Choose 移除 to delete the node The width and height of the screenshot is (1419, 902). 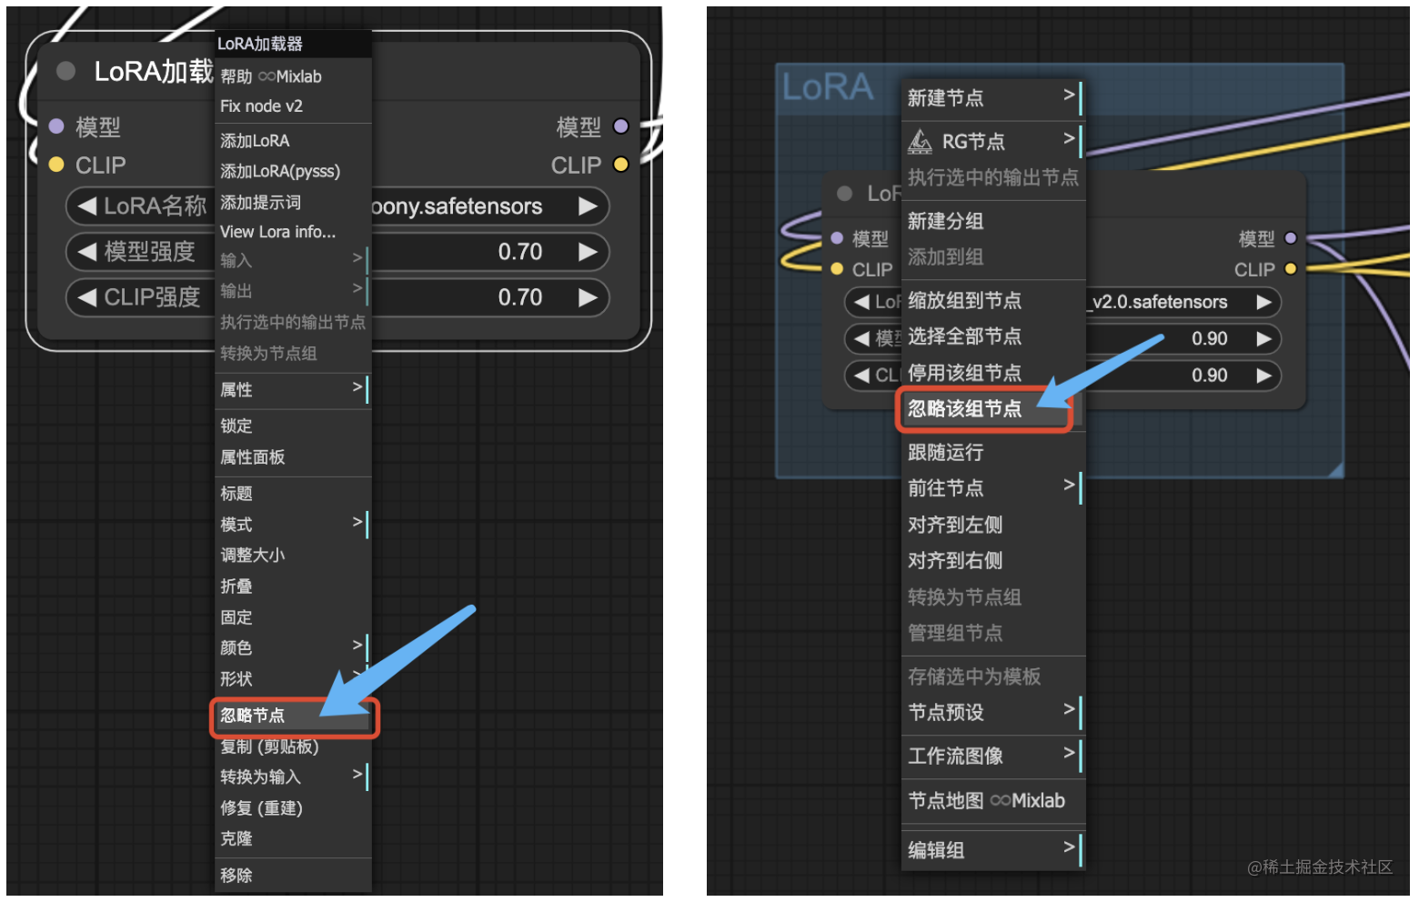pos(293,876)
